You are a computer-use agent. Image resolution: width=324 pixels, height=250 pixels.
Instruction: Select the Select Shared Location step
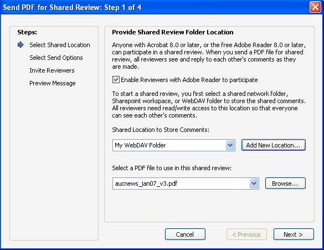pyautogui.click(x=60, y=45)
